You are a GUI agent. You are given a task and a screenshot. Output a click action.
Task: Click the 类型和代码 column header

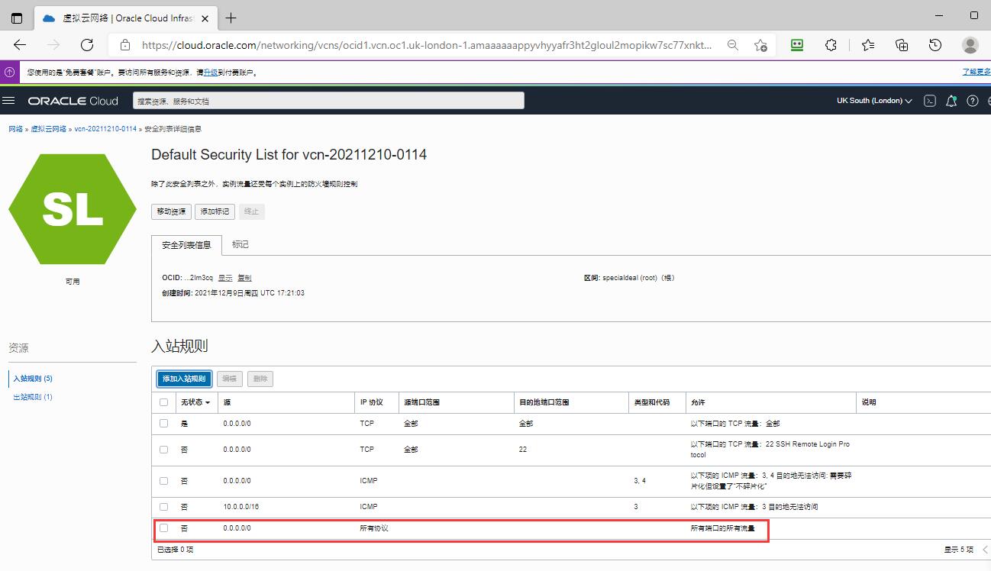(x=651, y=402)
